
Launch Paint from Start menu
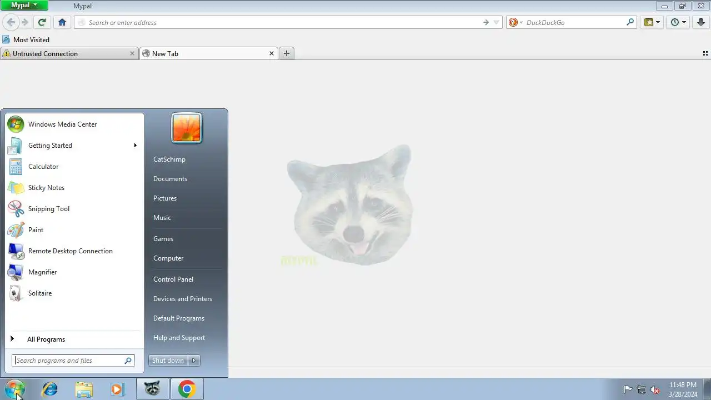[x=74, y=230]
